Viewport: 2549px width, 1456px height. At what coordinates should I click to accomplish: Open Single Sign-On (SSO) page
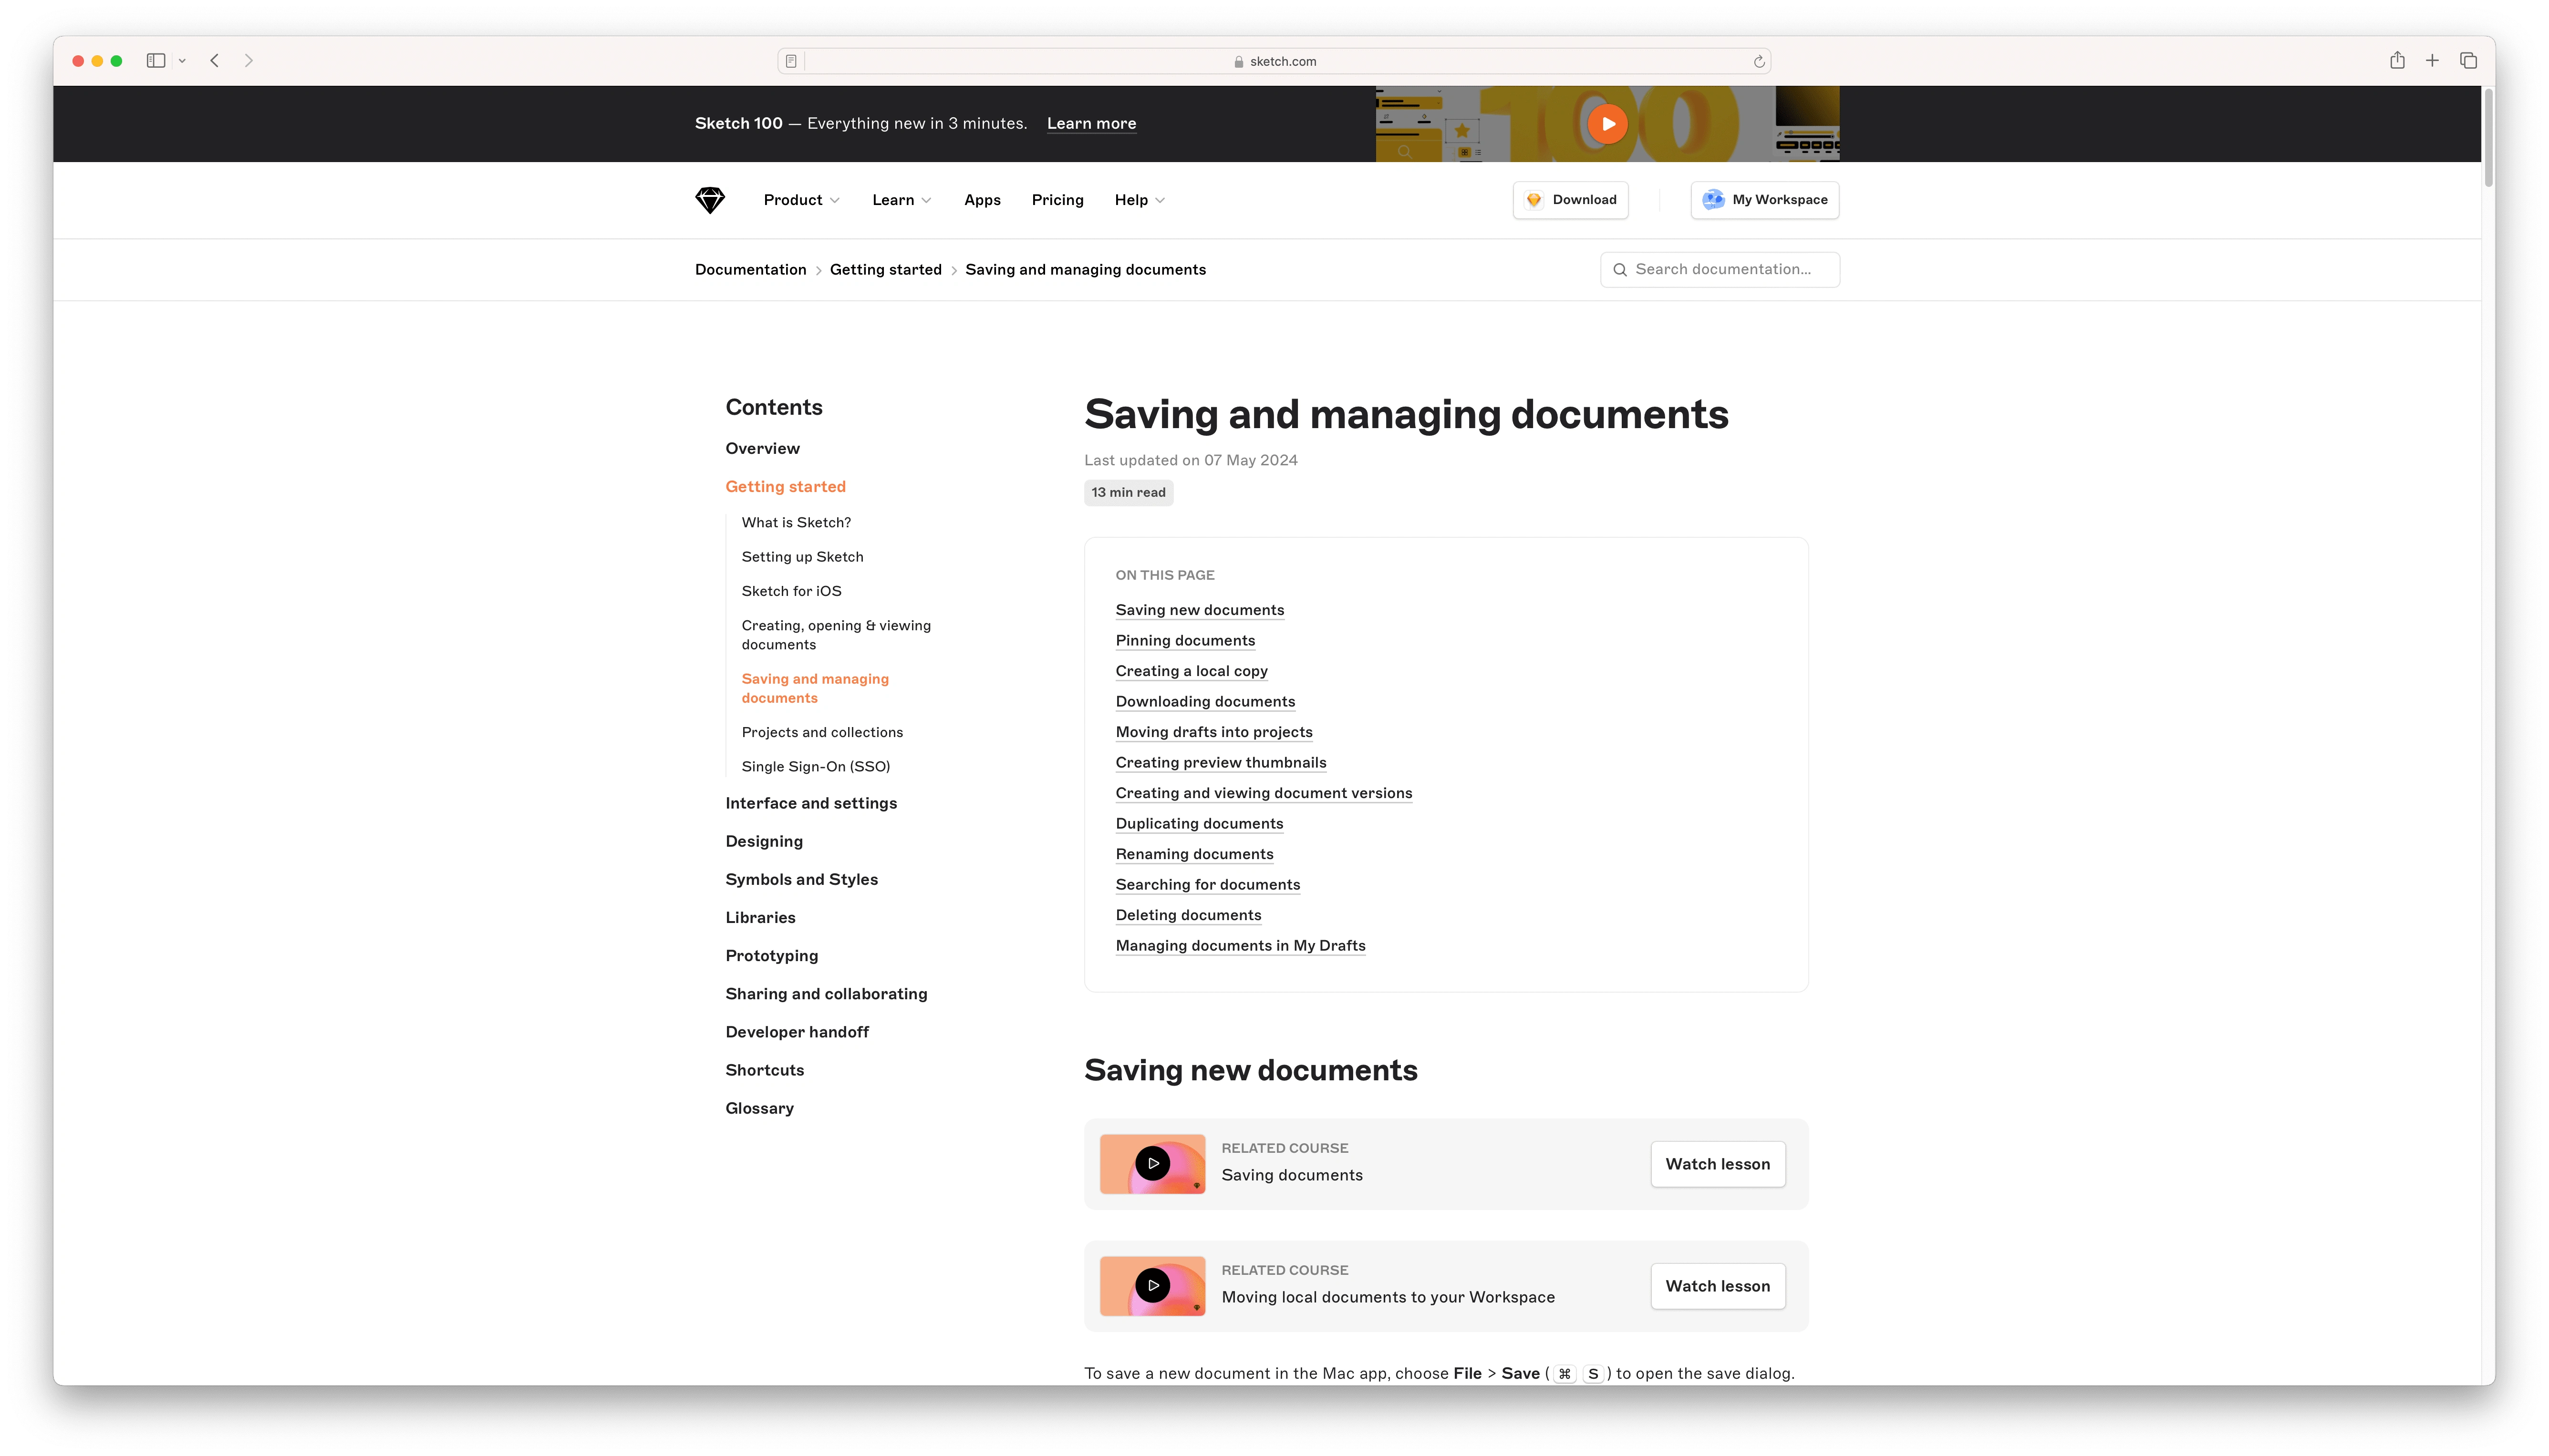coord(815,767)
